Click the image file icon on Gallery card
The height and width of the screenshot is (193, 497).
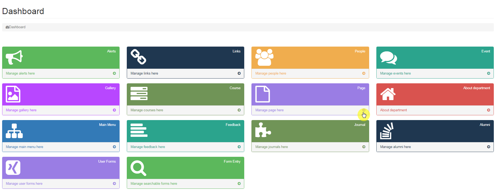13,94
